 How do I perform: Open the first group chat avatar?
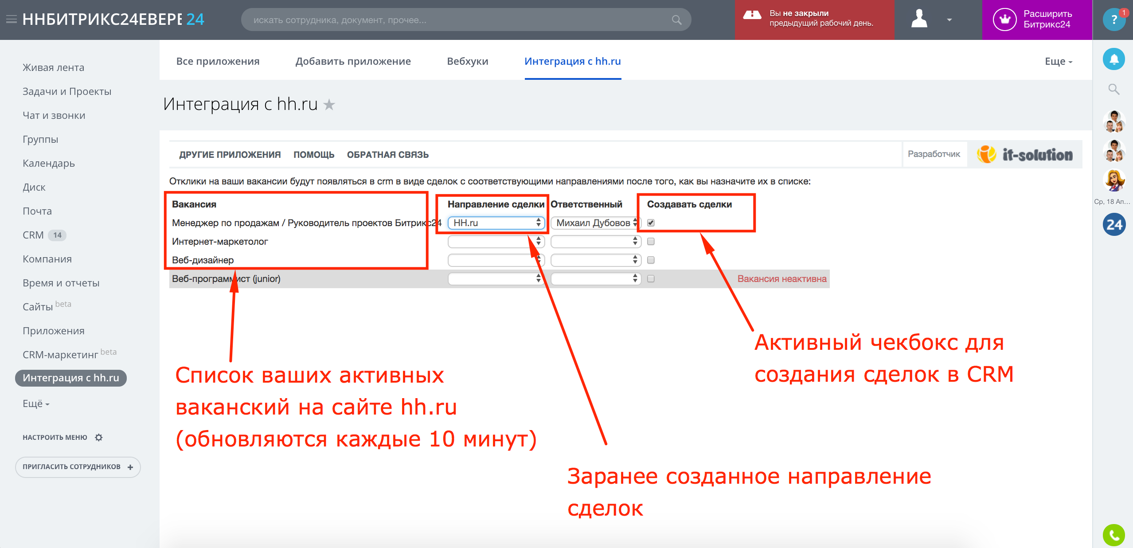(1114, 121)
